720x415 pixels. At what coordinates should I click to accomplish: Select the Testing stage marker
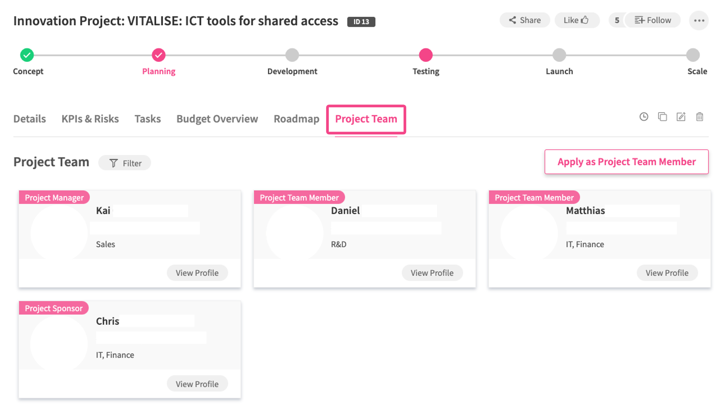click(426, 55)
